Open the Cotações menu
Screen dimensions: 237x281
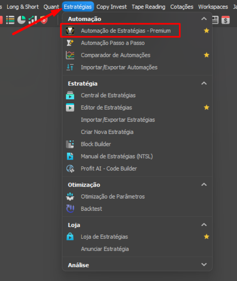coord(182,7)
